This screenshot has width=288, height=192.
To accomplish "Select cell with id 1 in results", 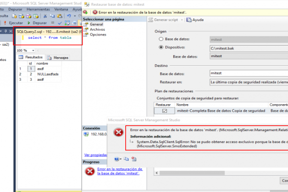I will pos(31,69).
